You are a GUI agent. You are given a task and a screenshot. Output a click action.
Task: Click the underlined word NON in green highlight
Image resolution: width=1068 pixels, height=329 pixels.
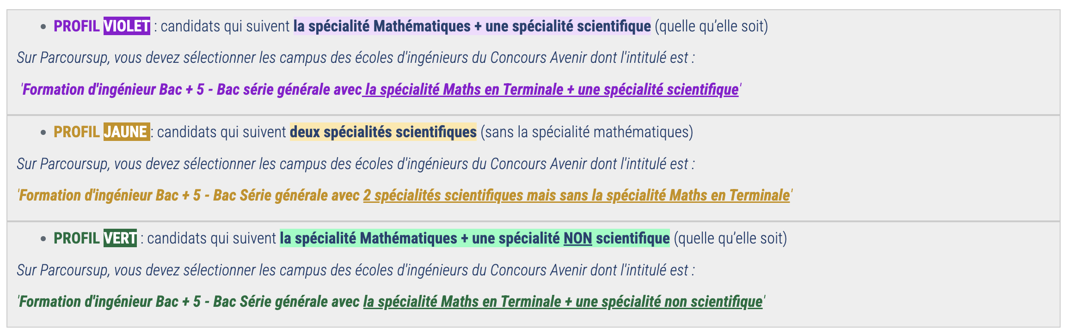tap(577, 238)
